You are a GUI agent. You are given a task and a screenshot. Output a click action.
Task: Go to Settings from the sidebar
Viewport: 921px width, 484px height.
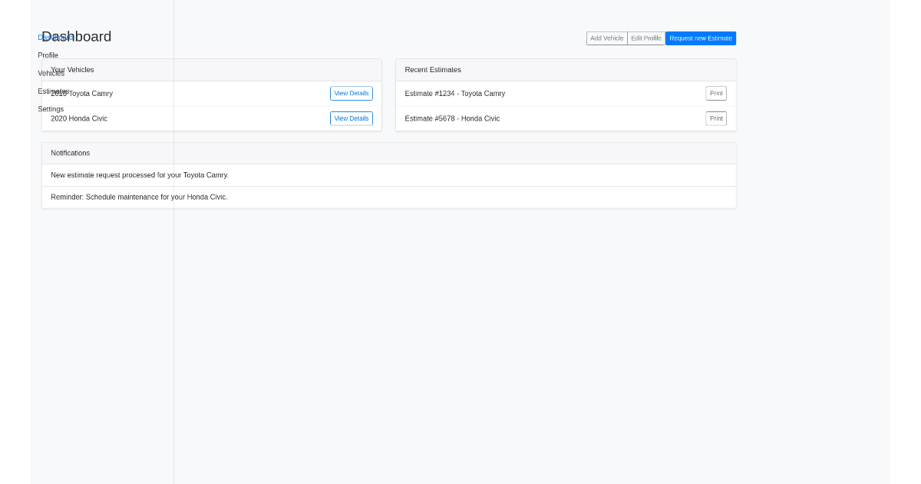[x=51, y=108]
